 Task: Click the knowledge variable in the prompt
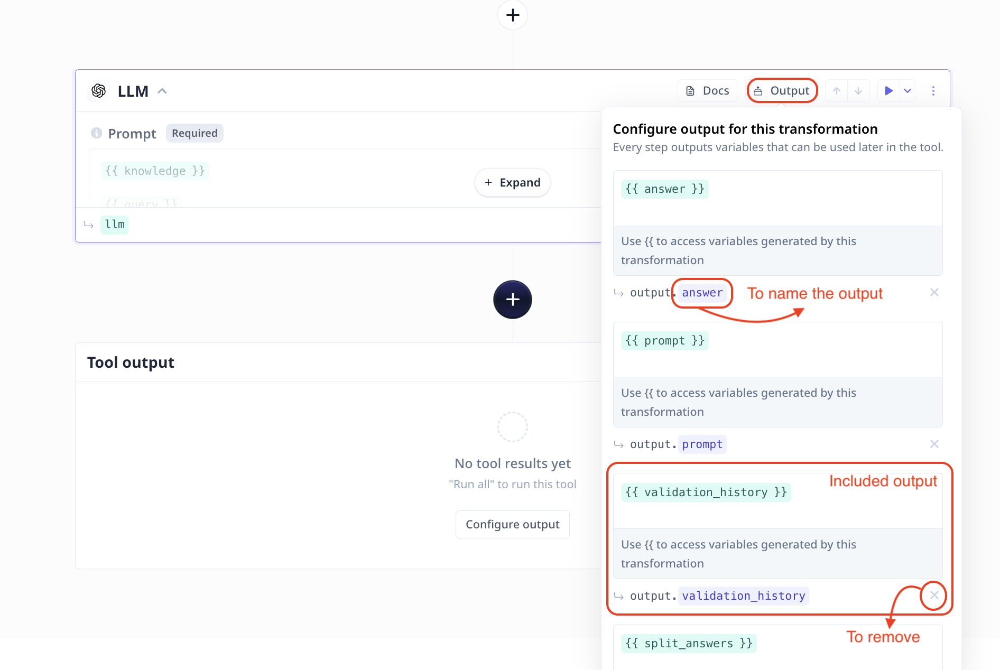[155, 171]
